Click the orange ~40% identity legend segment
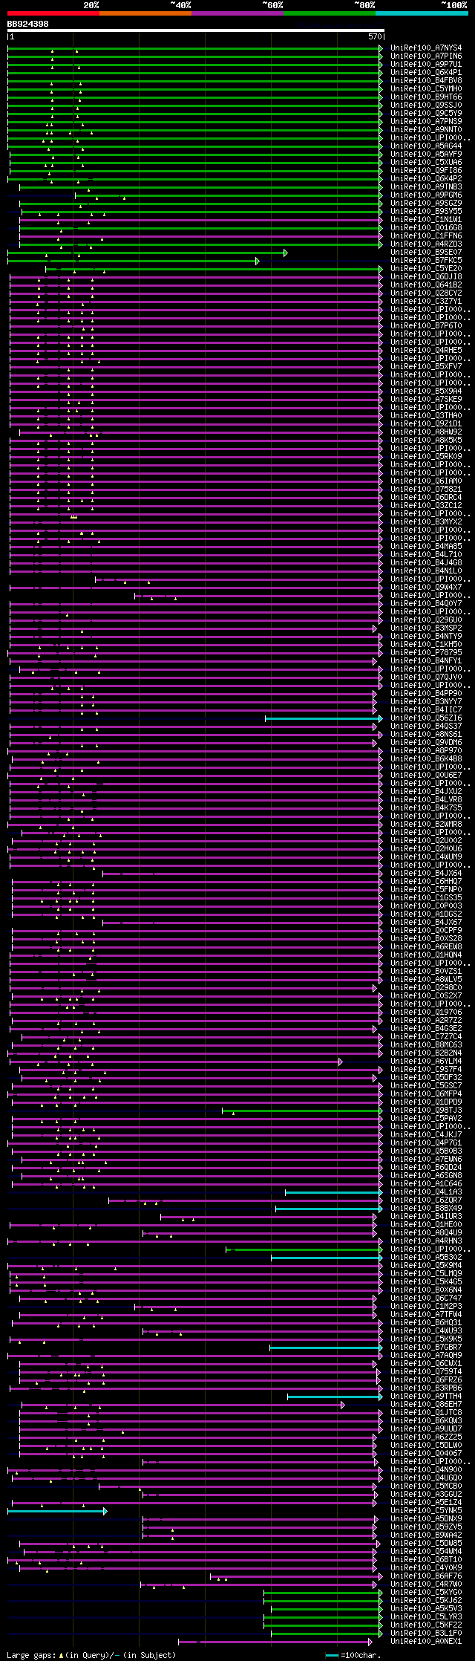 [x=145, y=13]
